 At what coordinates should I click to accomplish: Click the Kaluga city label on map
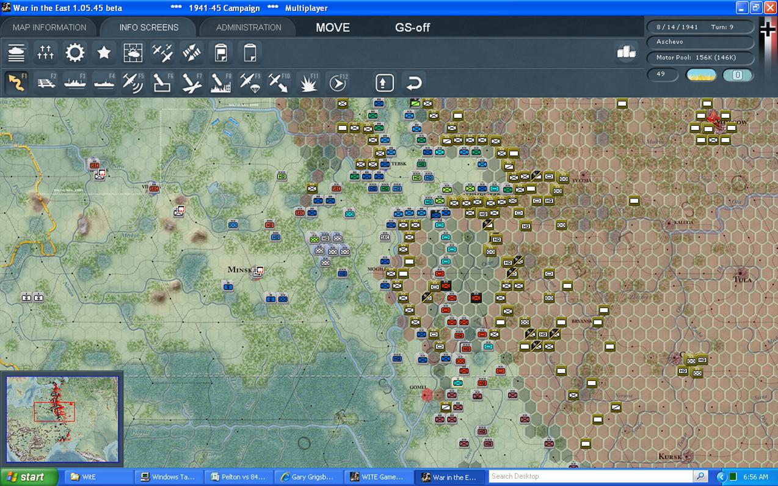[683, 223]
